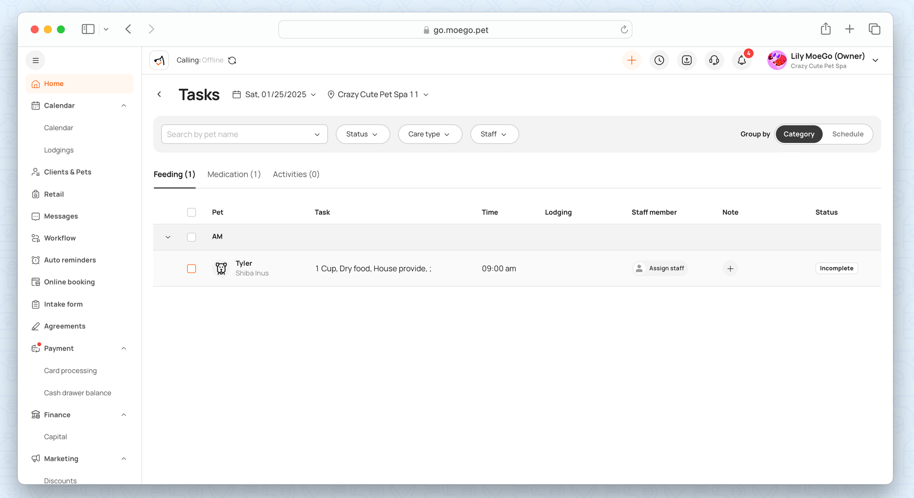Tick the AM group checkbox
Viewport: 914px width, 498px height.
click(x=191, y=237)
